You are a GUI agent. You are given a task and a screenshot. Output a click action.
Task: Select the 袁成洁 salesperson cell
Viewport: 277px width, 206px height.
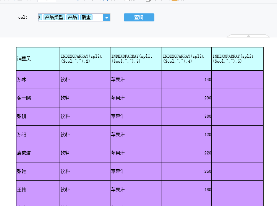coord(38,153)
